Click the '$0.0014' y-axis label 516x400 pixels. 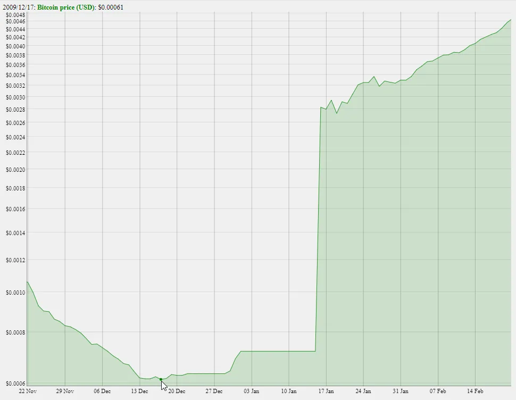tap(15, 233)
